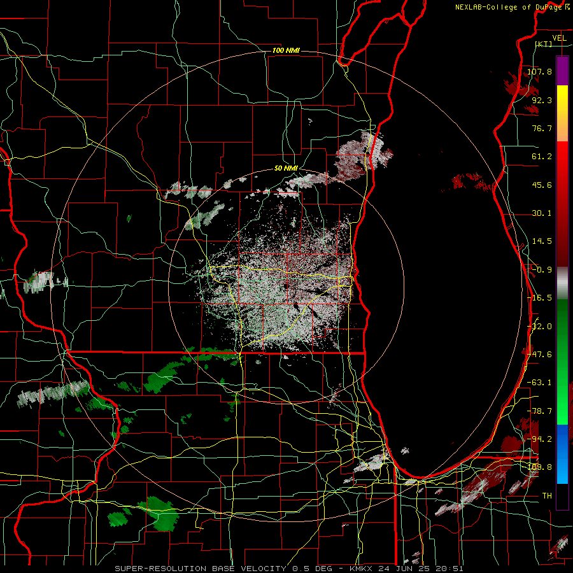Screen dimensions: 573x573
Task: Click the 50 NMI range ring label
Action: 286,168
